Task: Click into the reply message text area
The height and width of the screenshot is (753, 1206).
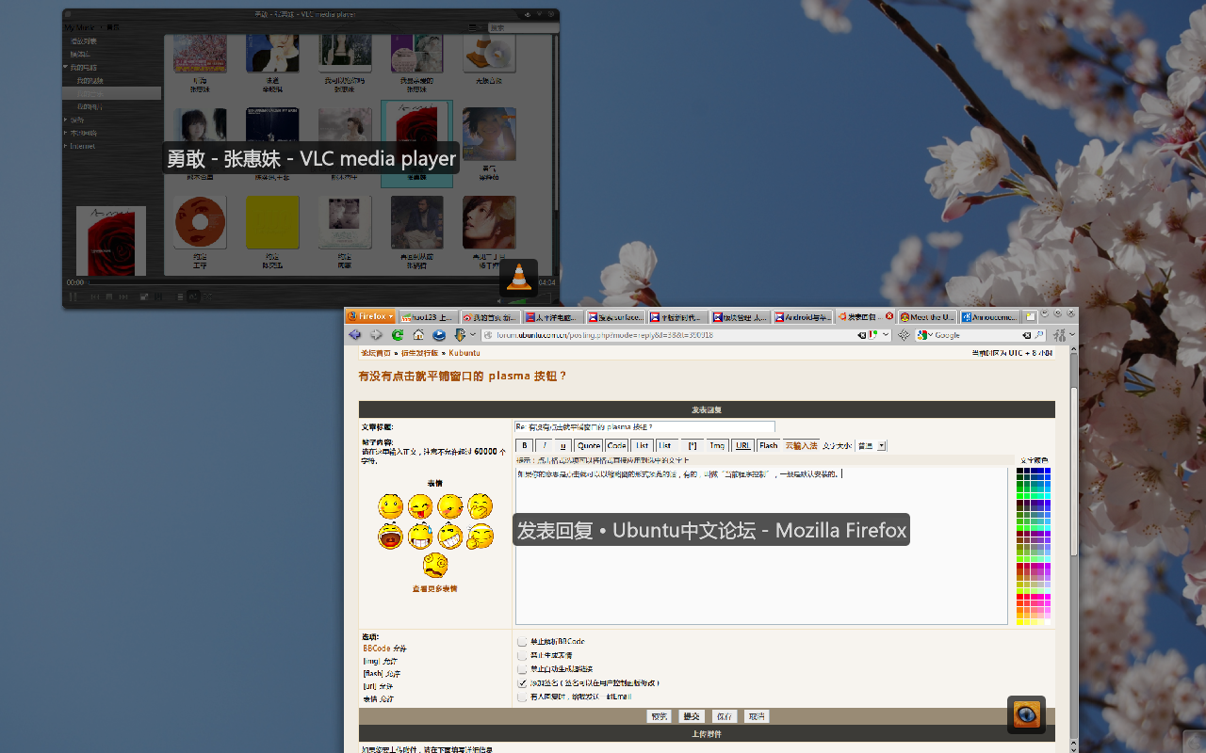Action: click(761, 546)
